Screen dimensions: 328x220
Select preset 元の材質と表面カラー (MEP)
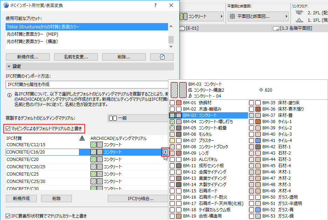87,34
